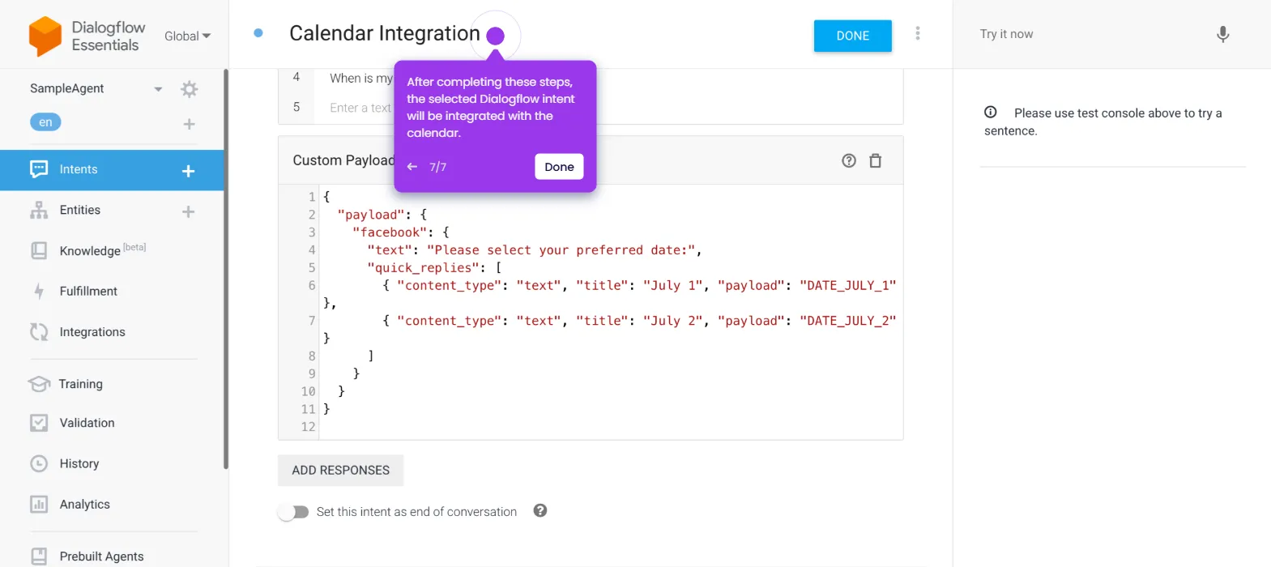
Task: Open Knowledge beta section
Action: (103, 250)
